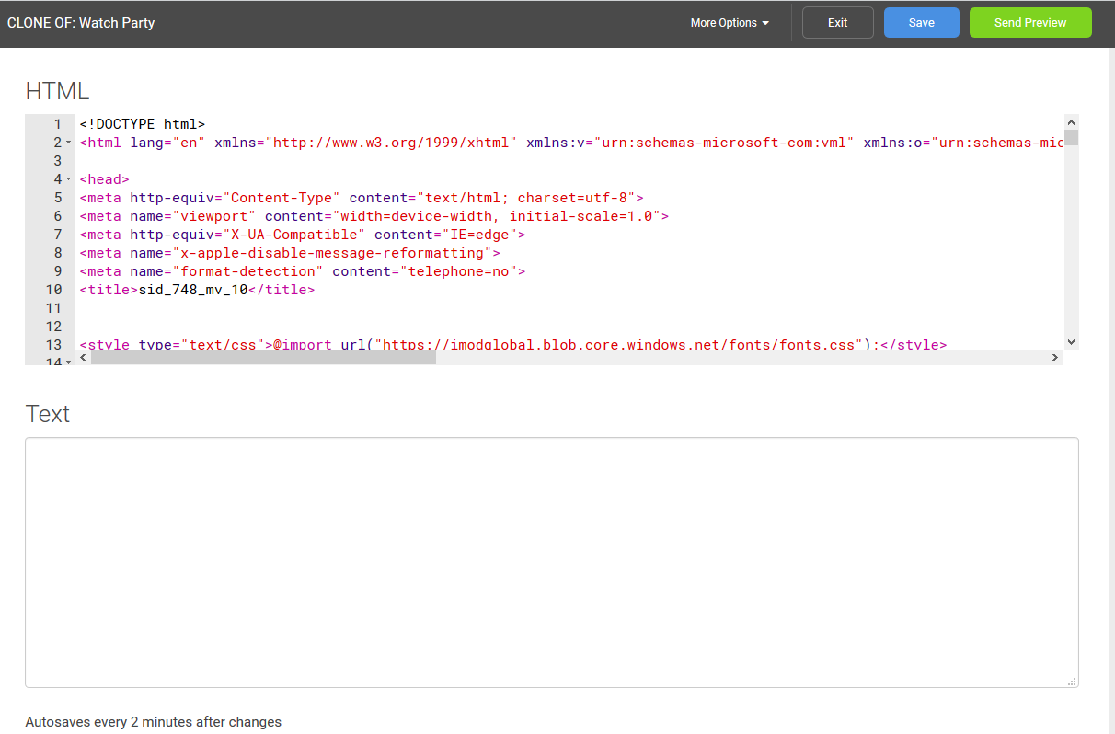The width and height of the screenshot is (1115, 734).
Task: Click the fold triangle beside line 14
Action: tap(67, 362)
